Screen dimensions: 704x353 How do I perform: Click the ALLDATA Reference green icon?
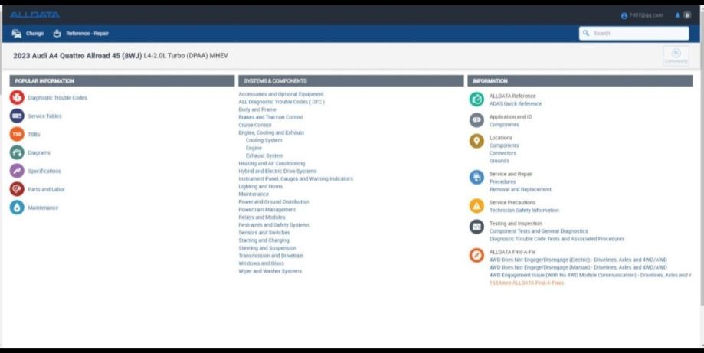pyautogui.click(x=476, y=99)
